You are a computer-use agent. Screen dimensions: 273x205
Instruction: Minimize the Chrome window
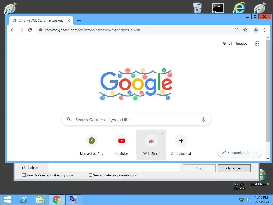click(248, 17)
